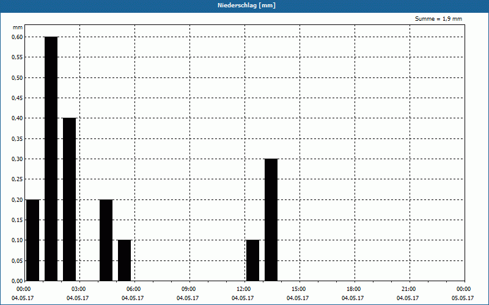
Task: Click the "0,55" y-axis label
Action: 17,57
